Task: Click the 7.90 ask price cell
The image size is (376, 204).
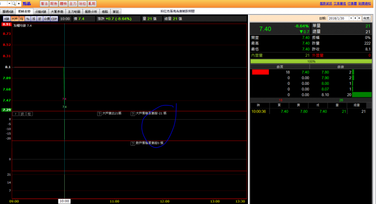Action: pos(325,78)
